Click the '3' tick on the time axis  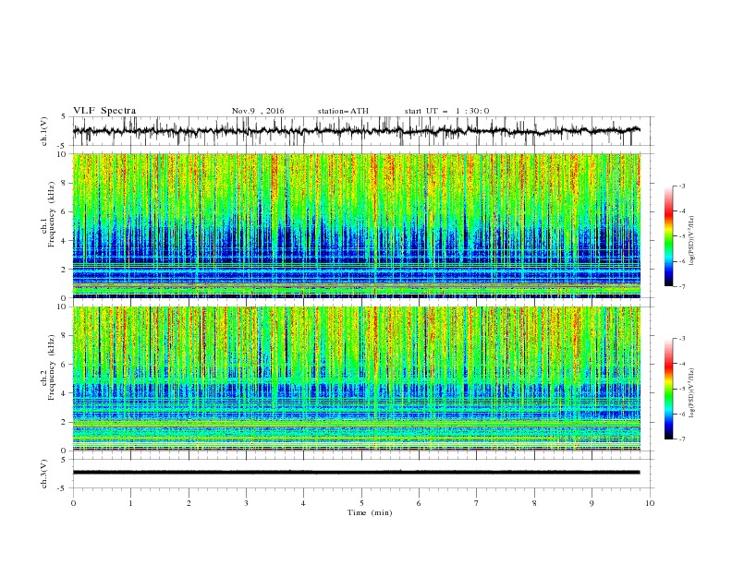pyautogui.click(x=246, y=503)
